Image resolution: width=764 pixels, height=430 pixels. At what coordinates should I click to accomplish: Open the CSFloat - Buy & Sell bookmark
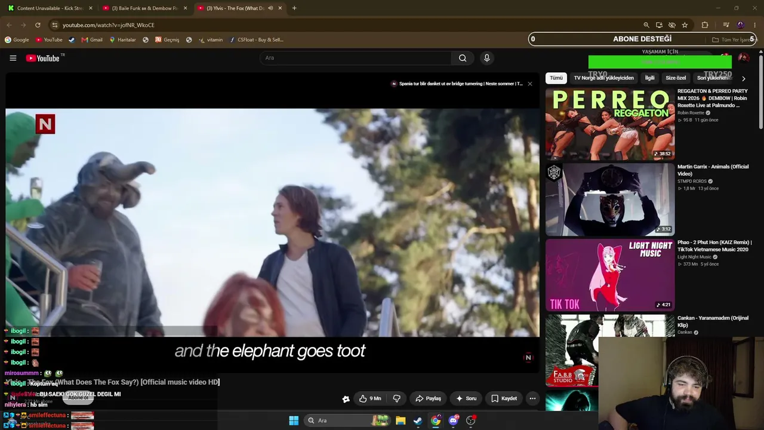[x=257, y=40]
